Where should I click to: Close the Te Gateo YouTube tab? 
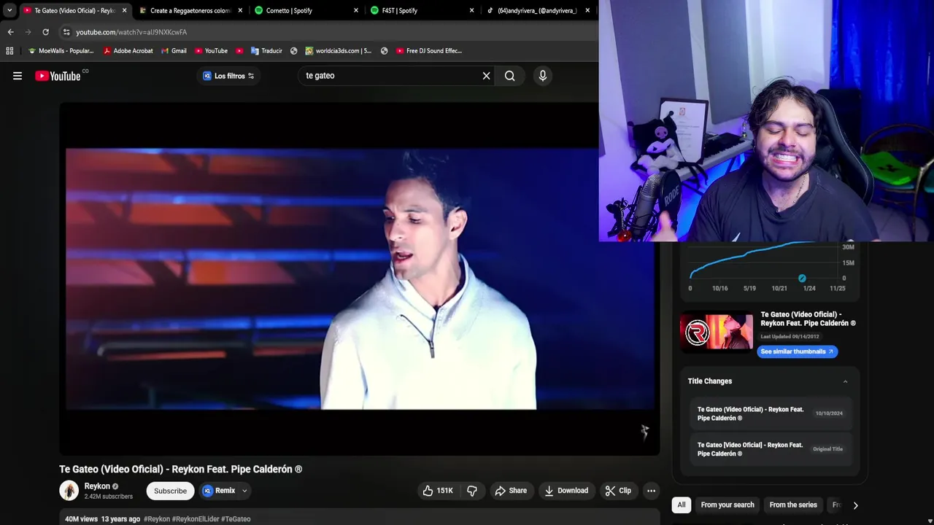tap(124, 10)
